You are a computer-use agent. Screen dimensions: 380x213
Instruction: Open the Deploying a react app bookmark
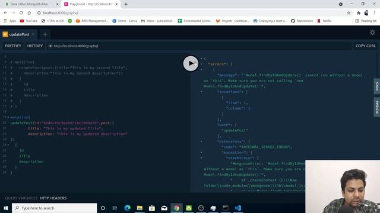(270, 21)
